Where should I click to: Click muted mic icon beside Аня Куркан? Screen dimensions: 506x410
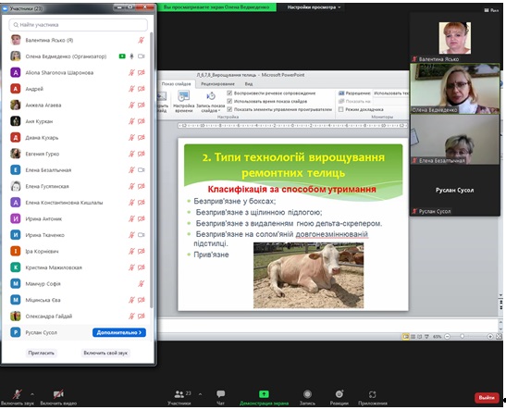click(x=131, y=121)
